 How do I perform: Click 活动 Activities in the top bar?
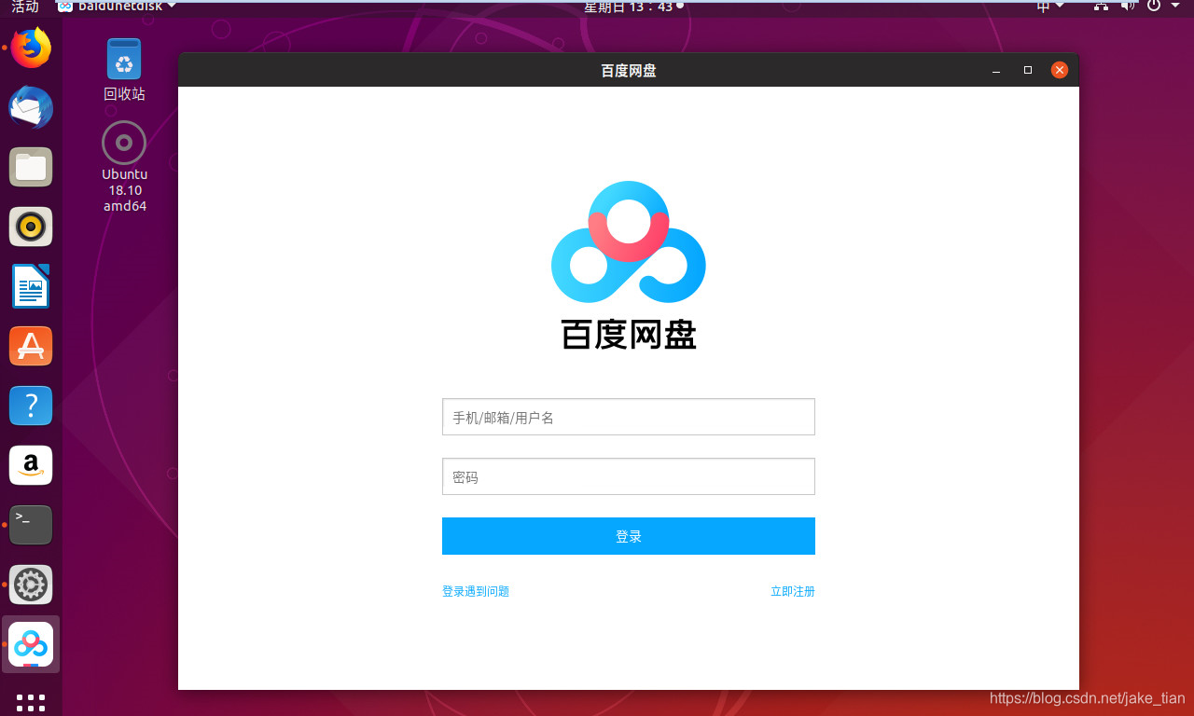point(25,7)
